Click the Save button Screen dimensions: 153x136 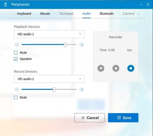click(123, 118)
